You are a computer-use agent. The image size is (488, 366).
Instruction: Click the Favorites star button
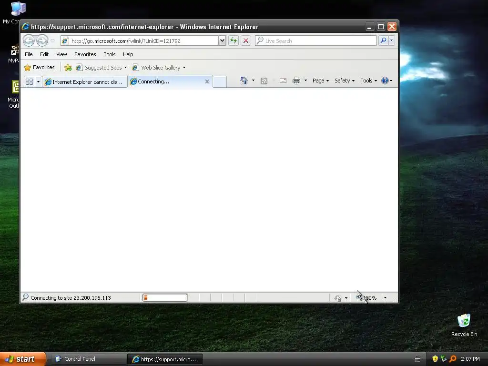[40, 68]
